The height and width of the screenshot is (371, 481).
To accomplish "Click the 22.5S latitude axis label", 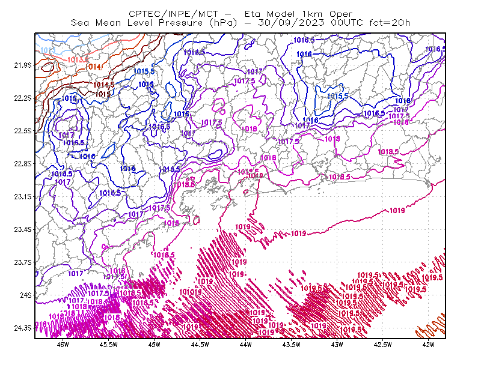I will click(x=23, y=131).
